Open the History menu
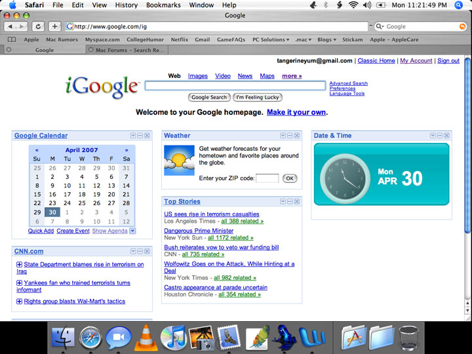This screenshot has width=472, height=354. click(127, 5)
